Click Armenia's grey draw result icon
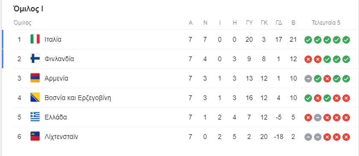This screenshot has width=359, height=156. click(x=308, y=79)
